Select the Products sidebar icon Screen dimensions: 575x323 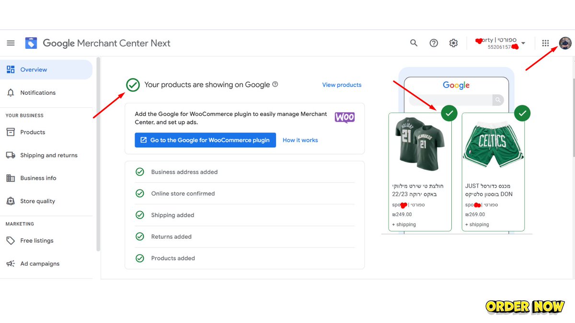tap(11, 132)
